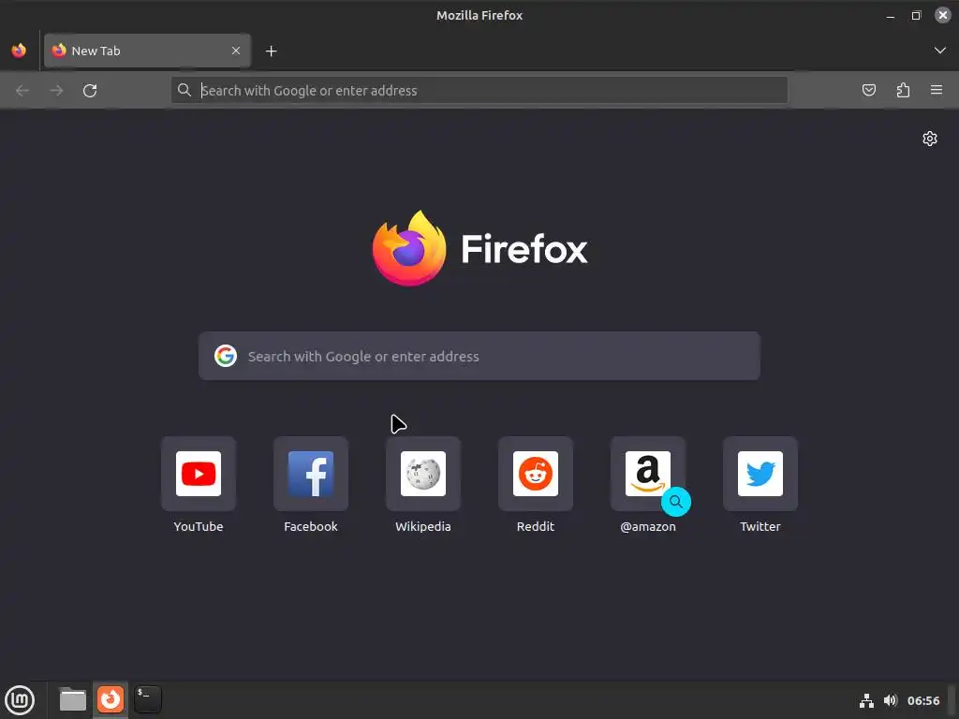Open the Linux Mint start menu
This screenshot has width=959, height=719.
coord(20,700)
